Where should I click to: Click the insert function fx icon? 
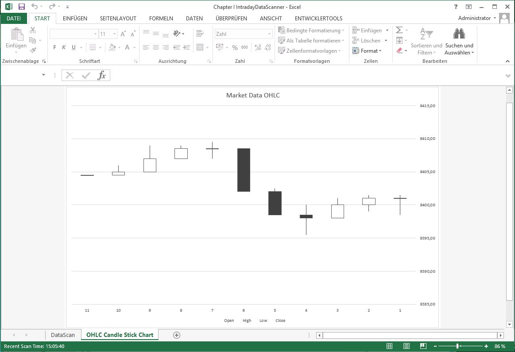(x=102, y=75)
